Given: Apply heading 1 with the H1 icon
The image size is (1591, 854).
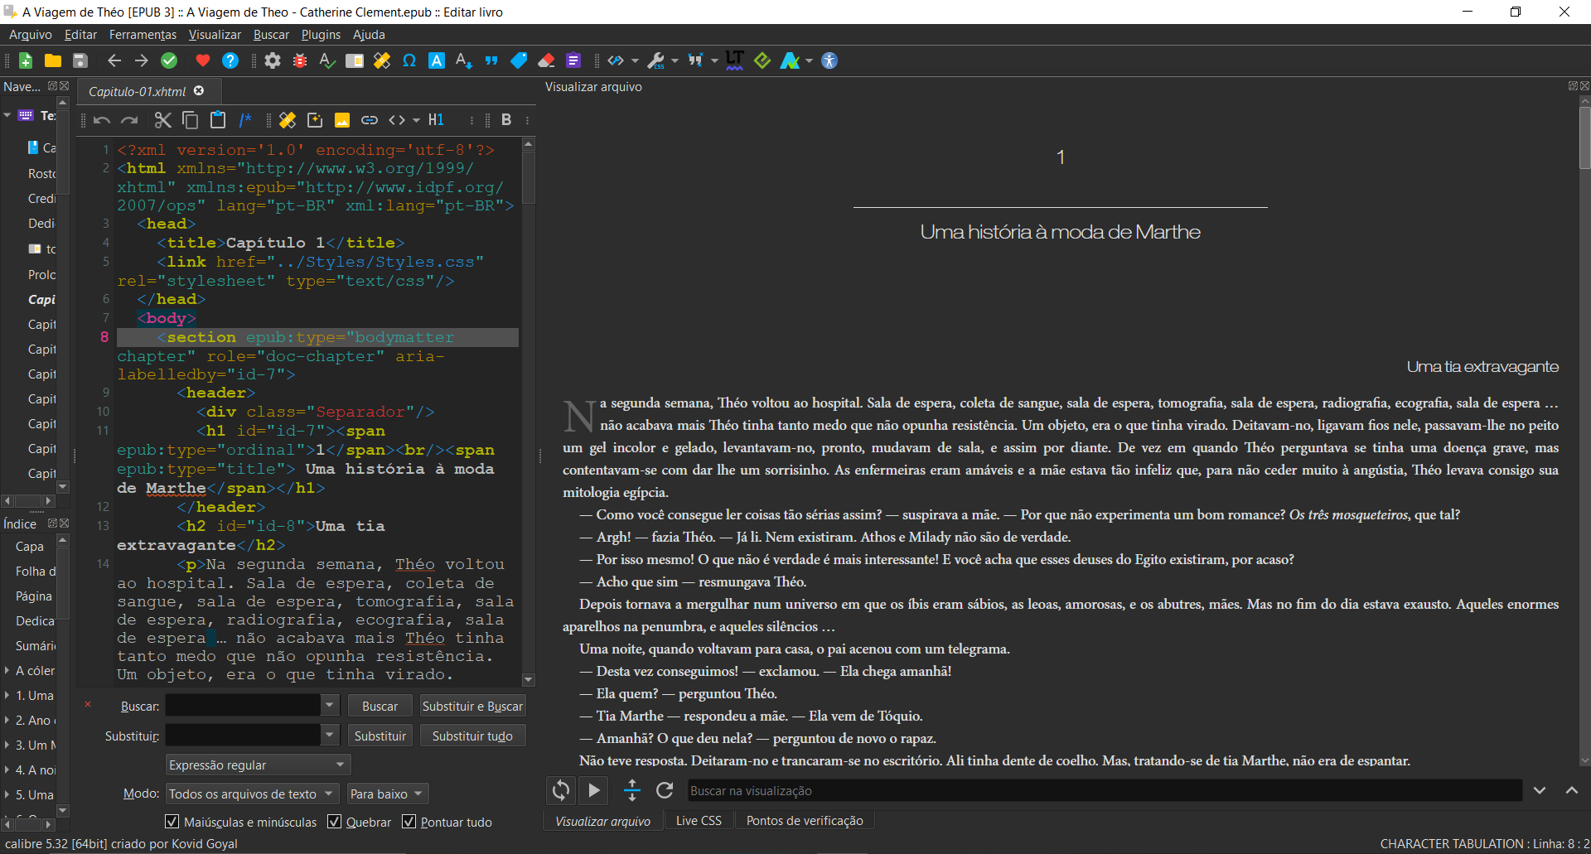Looking at the screenshot, I should 436,120.
